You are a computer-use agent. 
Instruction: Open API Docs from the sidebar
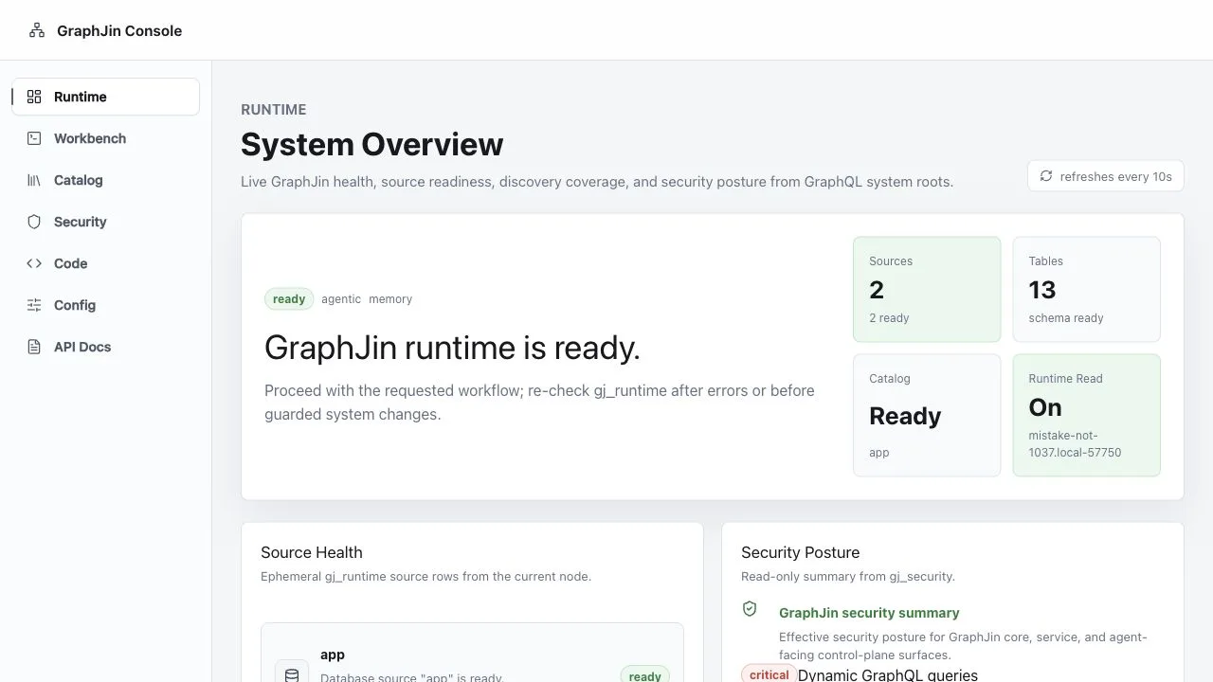click(x=105, y=347)
